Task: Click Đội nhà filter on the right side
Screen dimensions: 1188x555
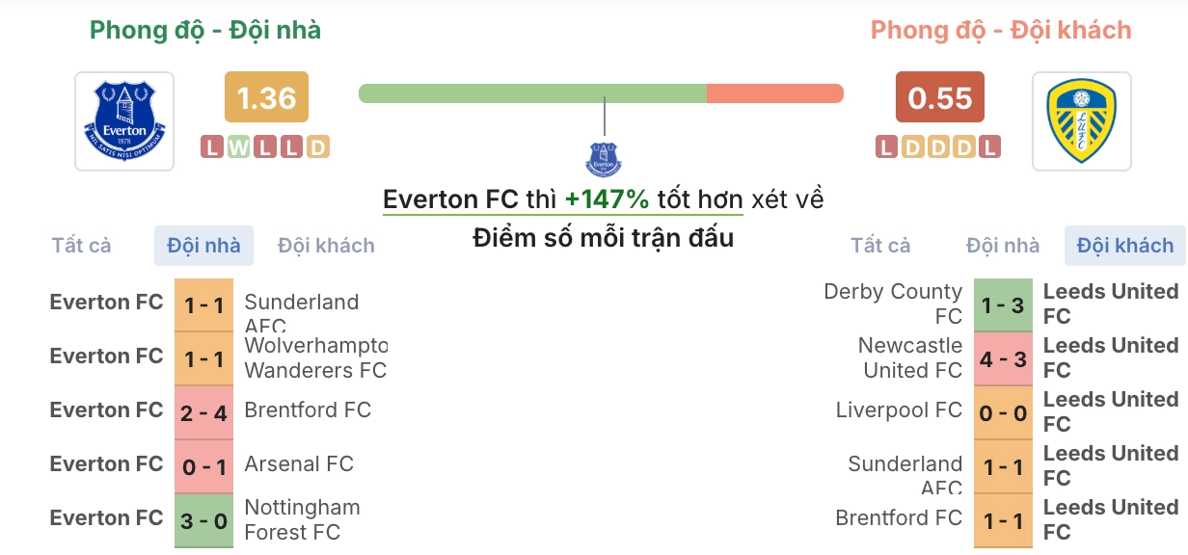Action: [1004, 245]
